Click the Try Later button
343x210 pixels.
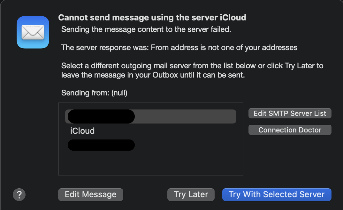click(191, 194)
